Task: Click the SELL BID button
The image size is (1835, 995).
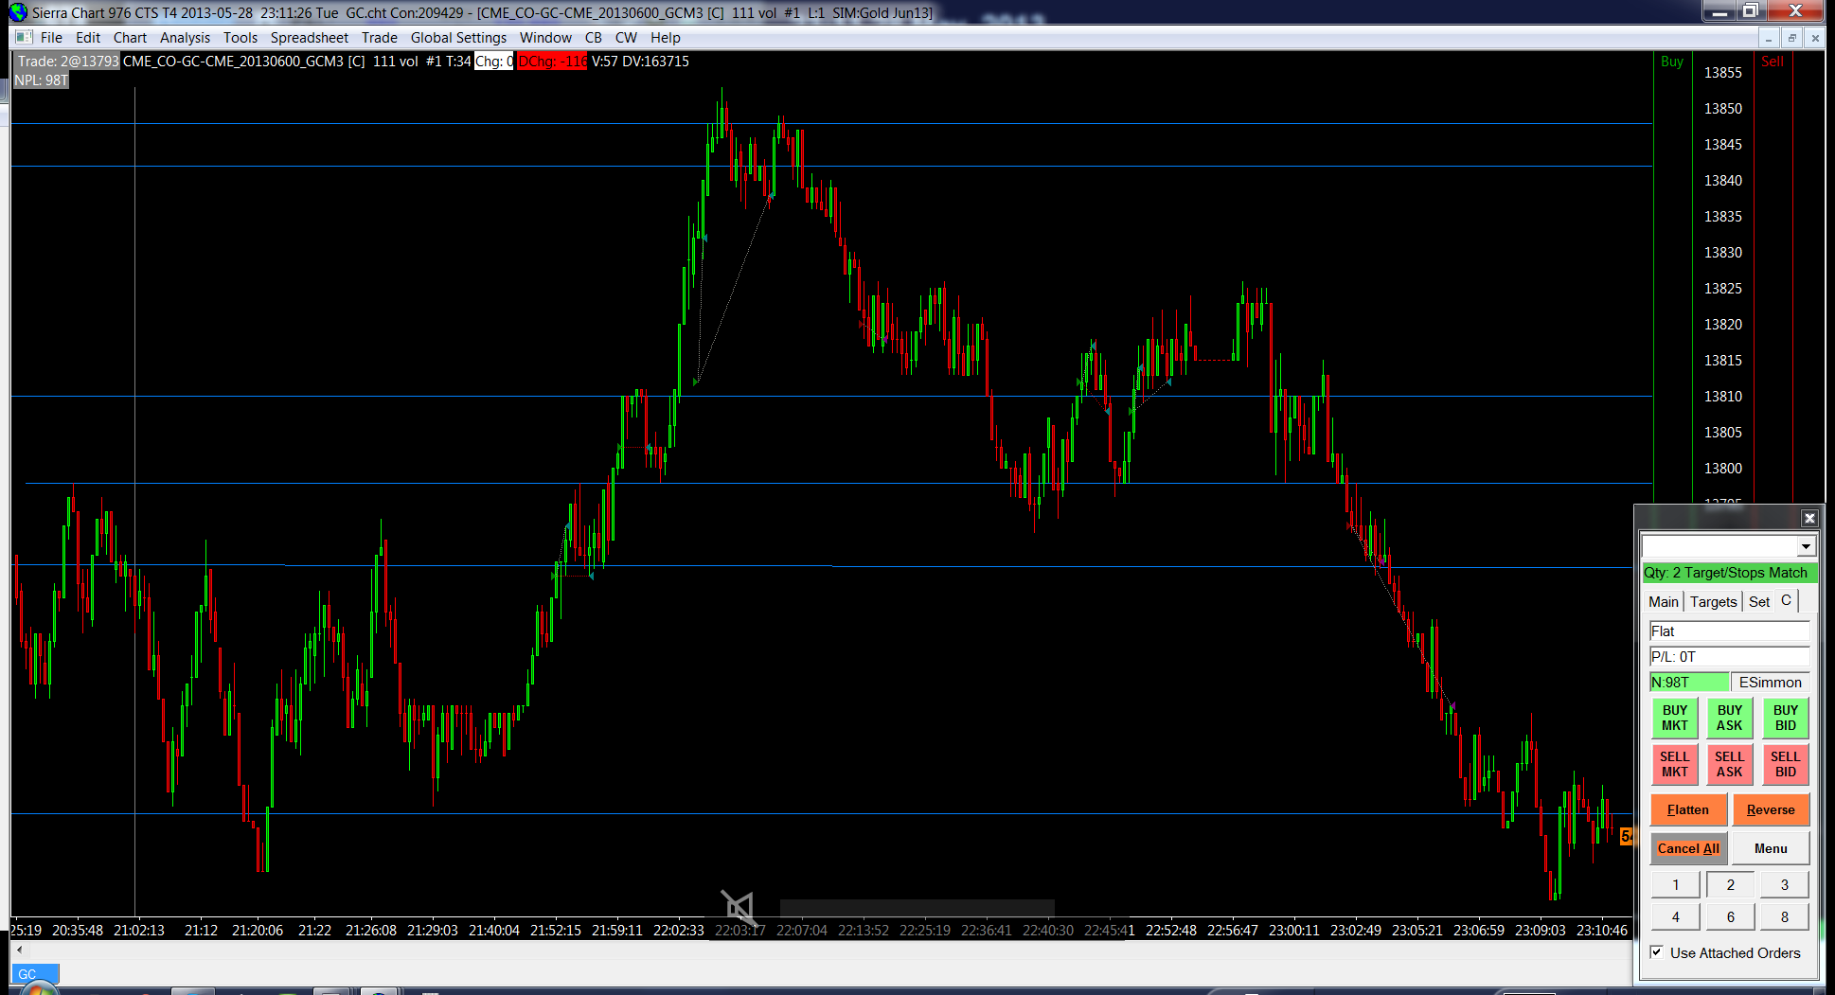Action: tap(1785, 764)
